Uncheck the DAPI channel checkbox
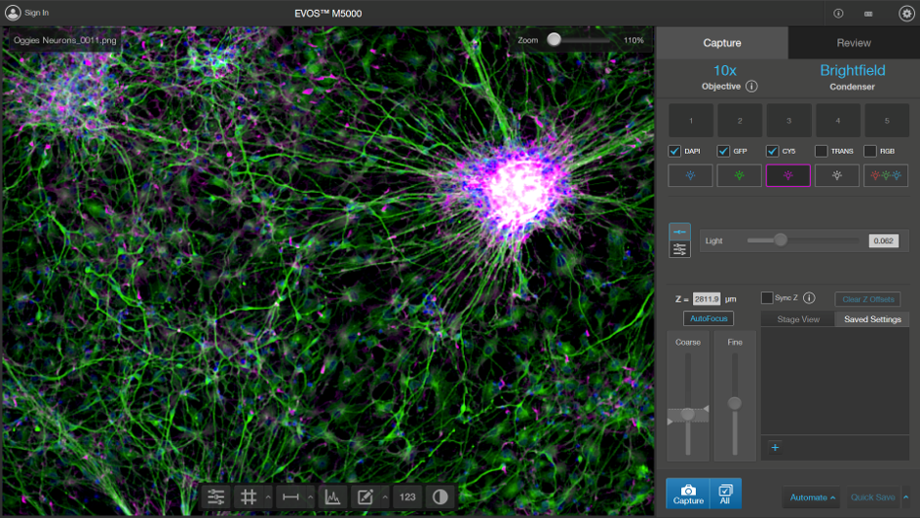The width and height of the screenshot is (920, 518). click(x=674, y=151)
